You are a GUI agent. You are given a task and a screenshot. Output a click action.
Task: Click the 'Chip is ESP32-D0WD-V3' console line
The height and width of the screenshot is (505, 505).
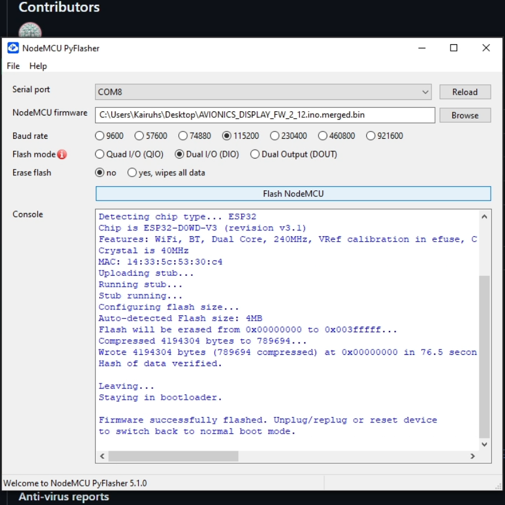coord(202,228)
